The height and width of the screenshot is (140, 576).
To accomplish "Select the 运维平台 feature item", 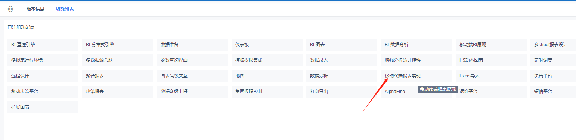I will pyautogui.click(x=491, y=92).
